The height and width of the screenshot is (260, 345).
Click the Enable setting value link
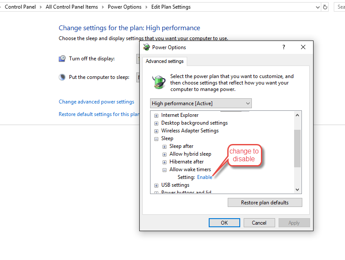(204, 177)
